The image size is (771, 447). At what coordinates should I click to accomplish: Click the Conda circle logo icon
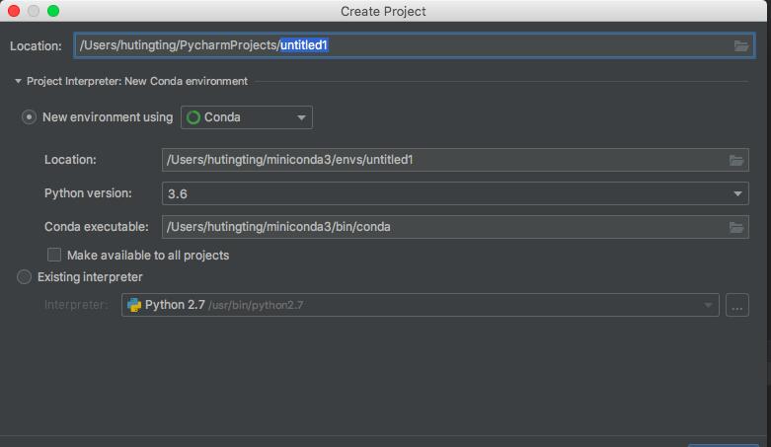[193, 117]
